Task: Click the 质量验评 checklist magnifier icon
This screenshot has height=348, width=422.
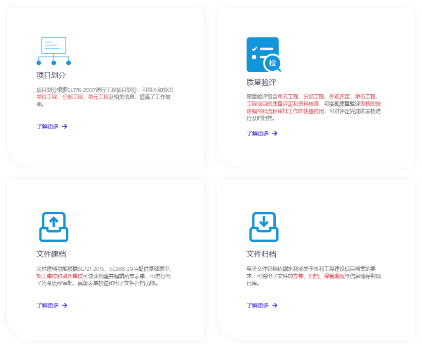Action: coord(263,55)
